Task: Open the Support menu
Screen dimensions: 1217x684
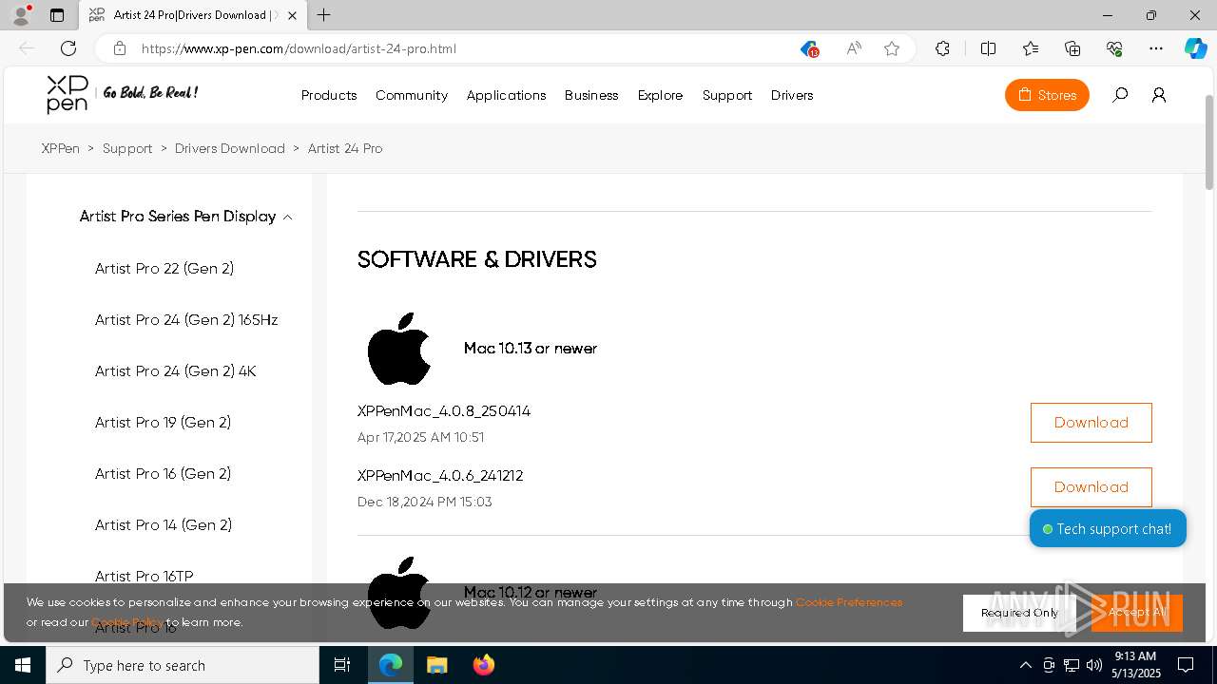Action: [x=727, y=95]
